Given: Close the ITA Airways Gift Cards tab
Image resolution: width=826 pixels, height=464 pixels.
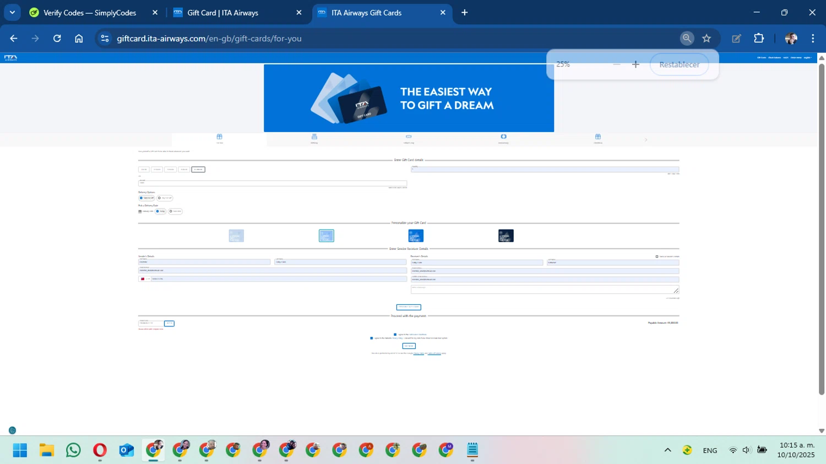Looking at the screenshot, I should tap(443, 12).
